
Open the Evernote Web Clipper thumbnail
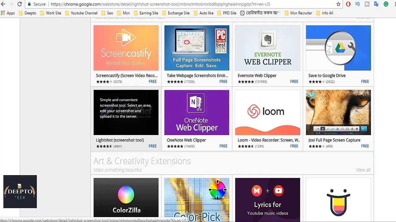(x=268, y=48)
